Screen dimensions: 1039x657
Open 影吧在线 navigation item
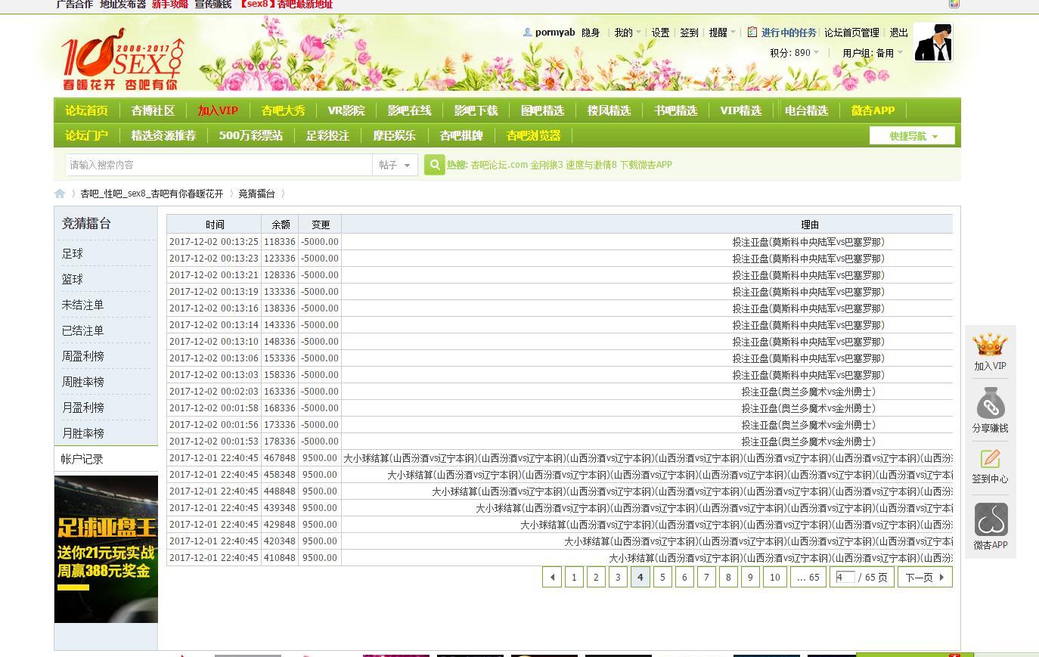click(409, 110)
